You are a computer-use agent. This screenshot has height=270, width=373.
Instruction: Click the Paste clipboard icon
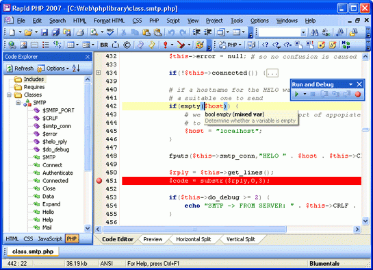[x=146, y=32]
